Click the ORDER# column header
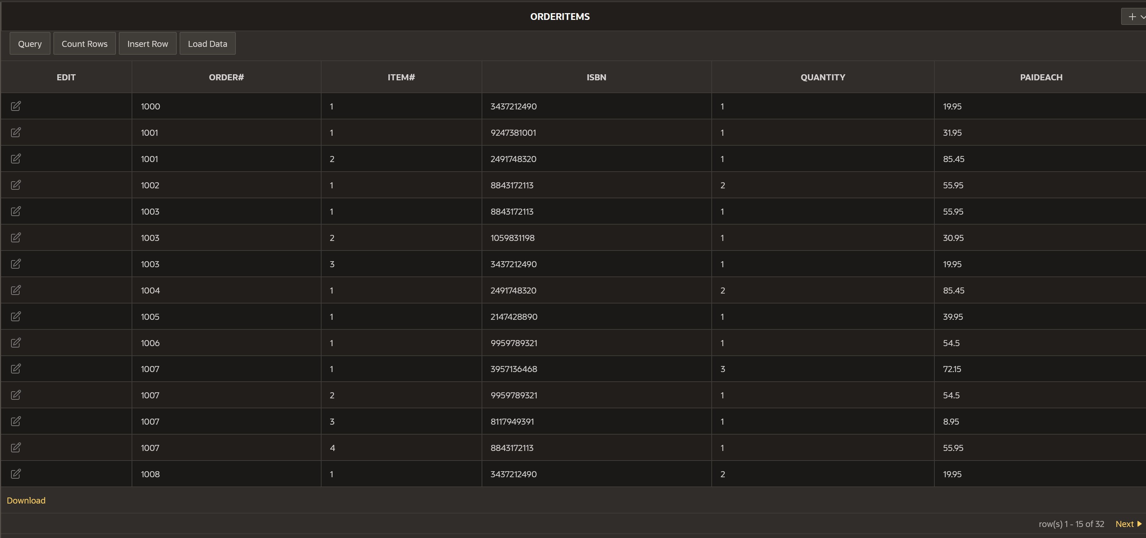Image resolution: width=1146 pixels, height=538 pixels. coord(226,77)
